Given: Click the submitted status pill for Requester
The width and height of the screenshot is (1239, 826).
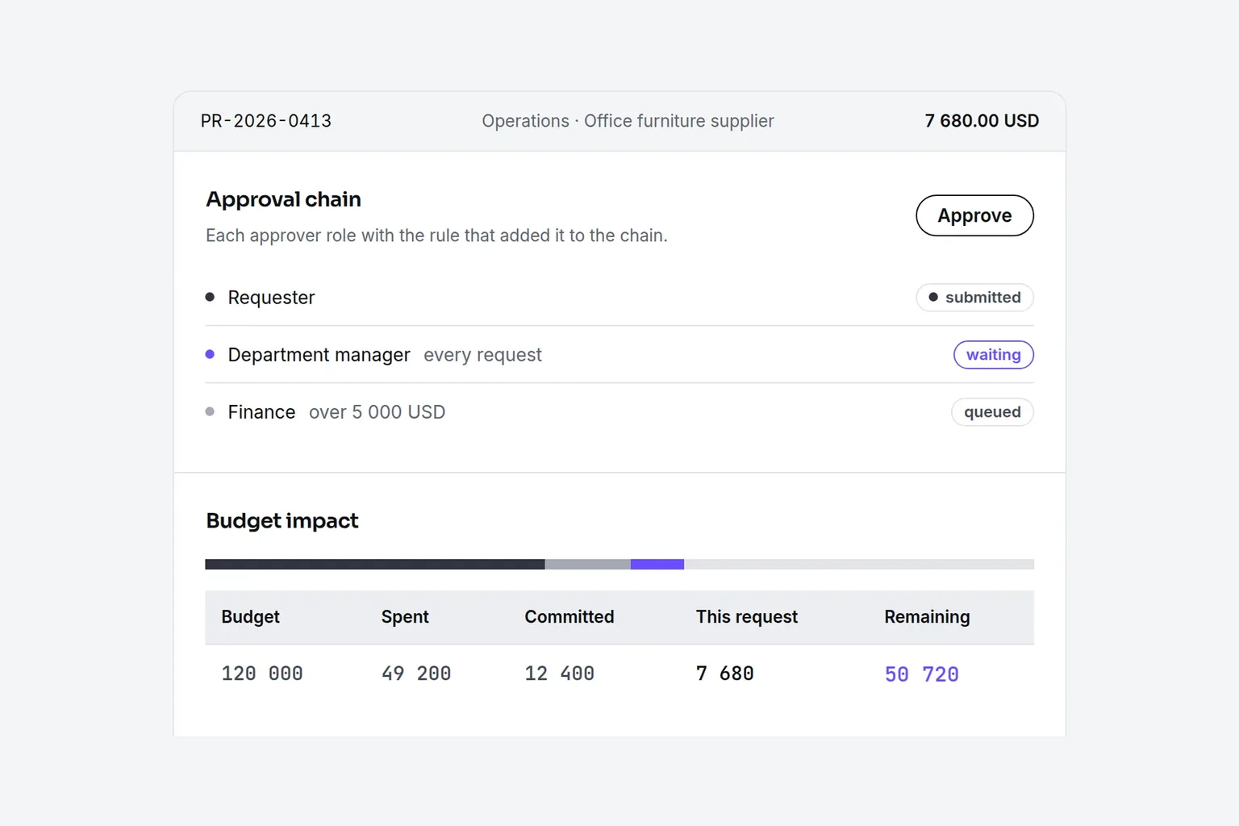Looking at the screenshot, I should click(974, 298).
